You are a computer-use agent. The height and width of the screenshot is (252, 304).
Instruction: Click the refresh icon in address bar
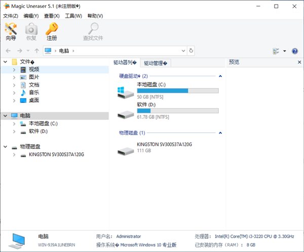[x=191, y=51]
